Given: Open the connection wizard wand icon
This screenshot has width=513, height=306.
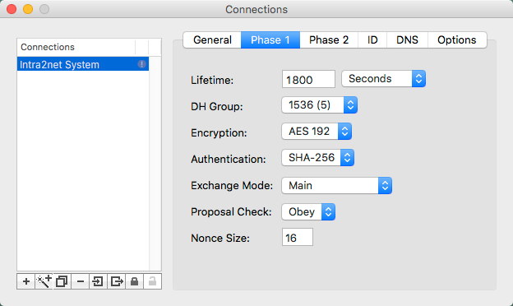Looking at the screenshot, I should pos(44,281).
